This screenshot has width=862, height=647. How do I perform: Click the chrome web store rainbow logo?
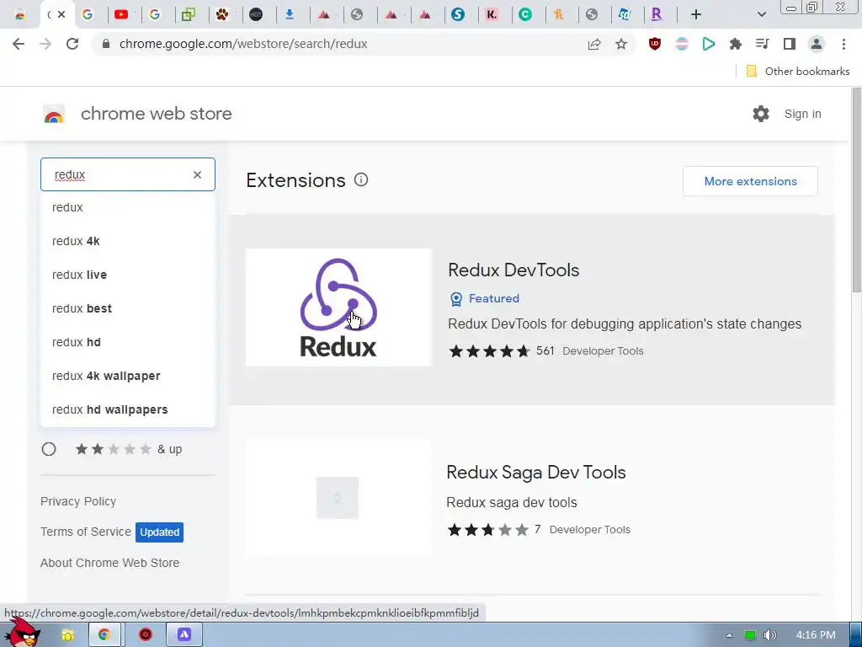pyautogui.click(x=54, y=114)
